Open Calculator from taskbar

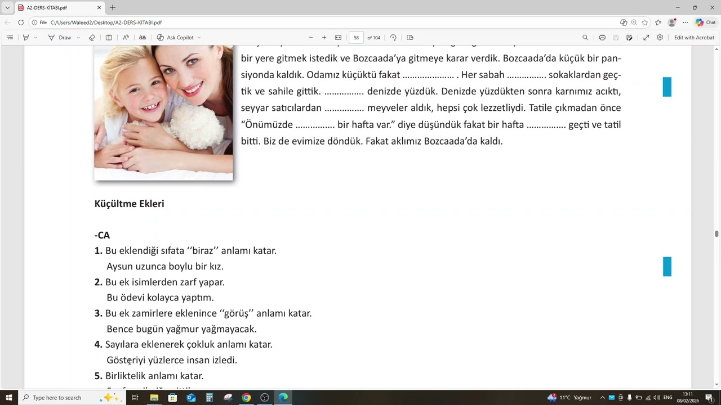(210, 398)
